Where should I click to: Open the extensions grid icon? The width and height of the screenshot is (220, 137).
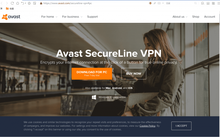[213, 3]
